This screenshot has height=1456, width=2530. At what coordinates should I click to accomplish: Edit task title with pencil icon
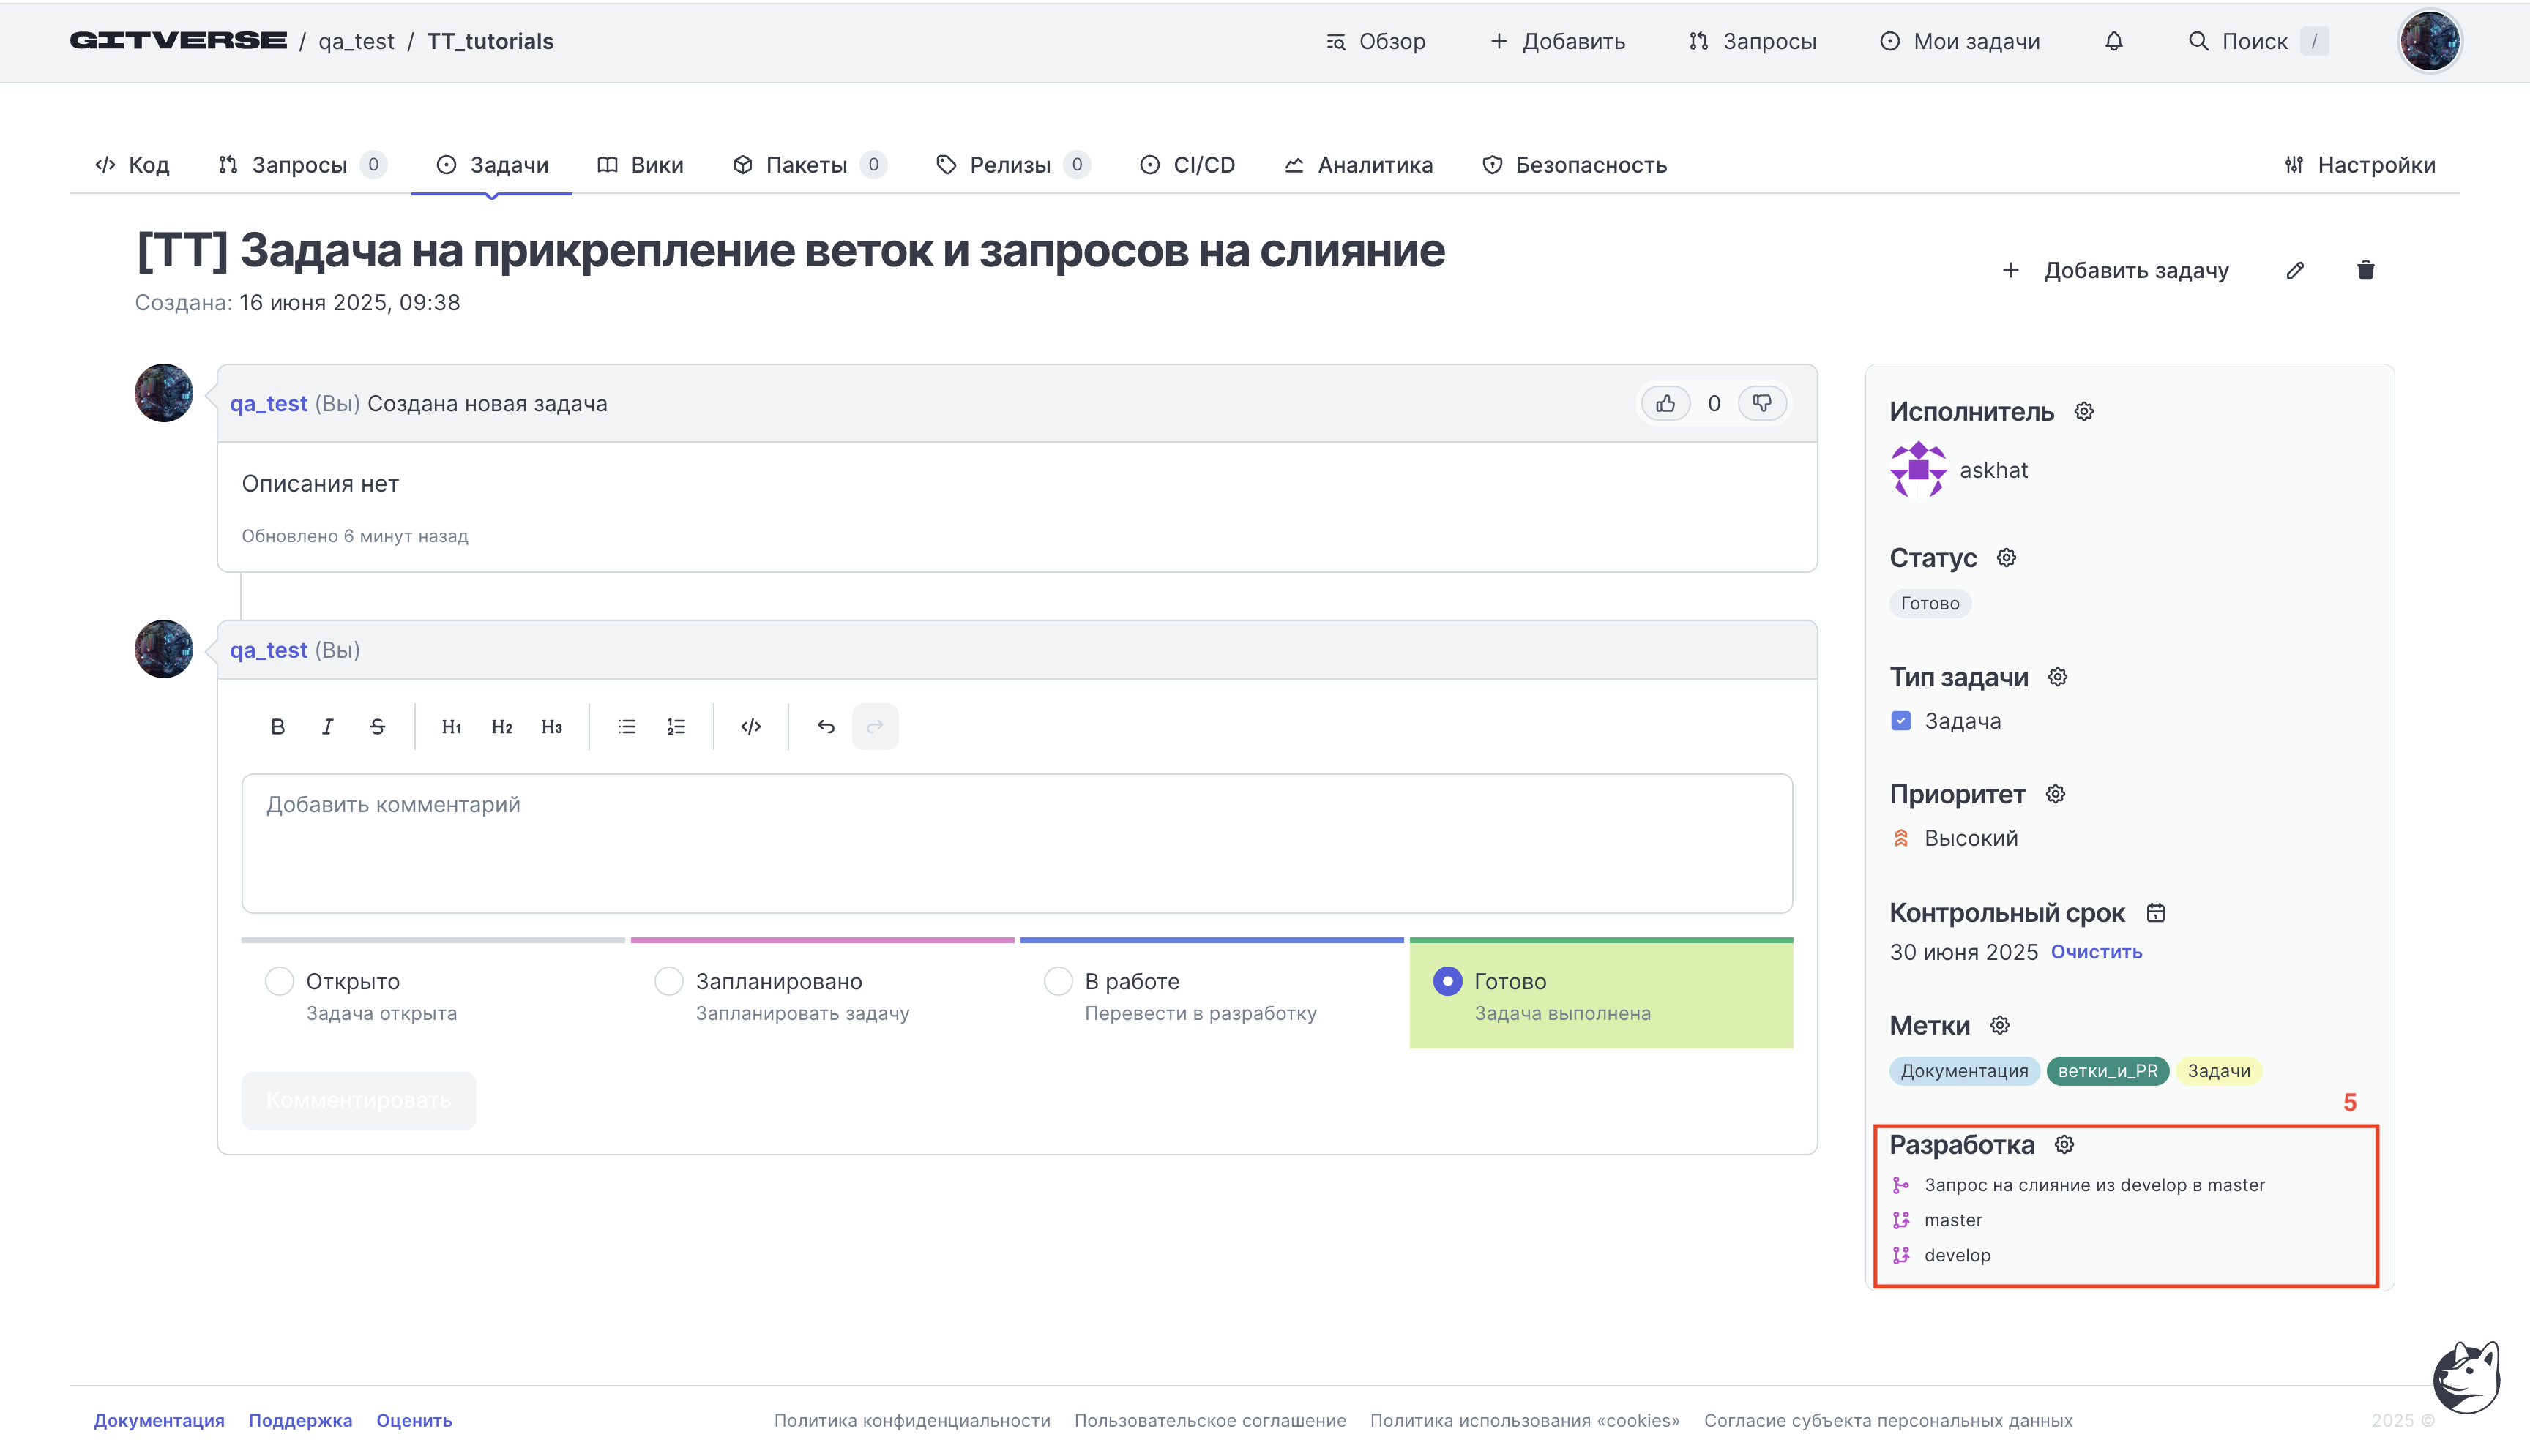pyautogui.click(x=2295, y=270)
